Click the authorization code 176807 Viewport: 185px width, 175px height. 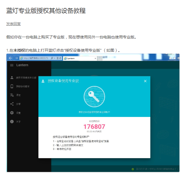pos(94,127)
